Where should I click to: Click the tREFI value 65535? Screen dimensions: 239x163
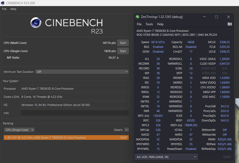(x=191, y=120)
